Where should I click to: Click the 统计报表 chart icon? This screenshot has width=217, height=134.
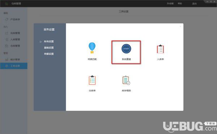[7, 60]
